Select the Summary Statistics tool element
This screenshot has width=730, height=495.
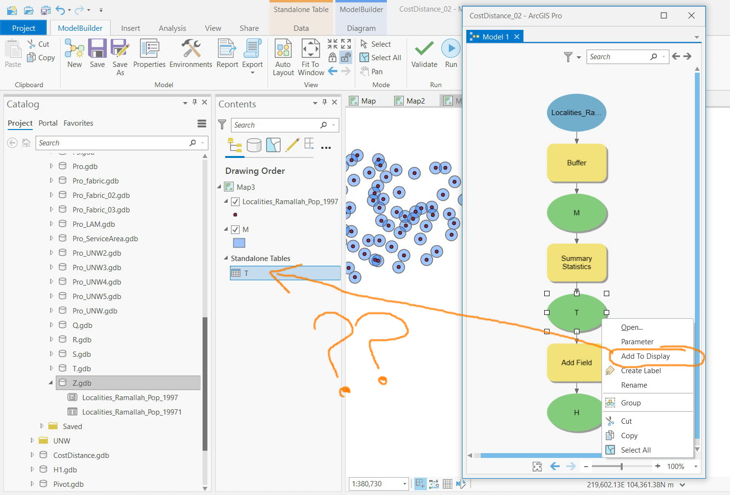point(576,262)
